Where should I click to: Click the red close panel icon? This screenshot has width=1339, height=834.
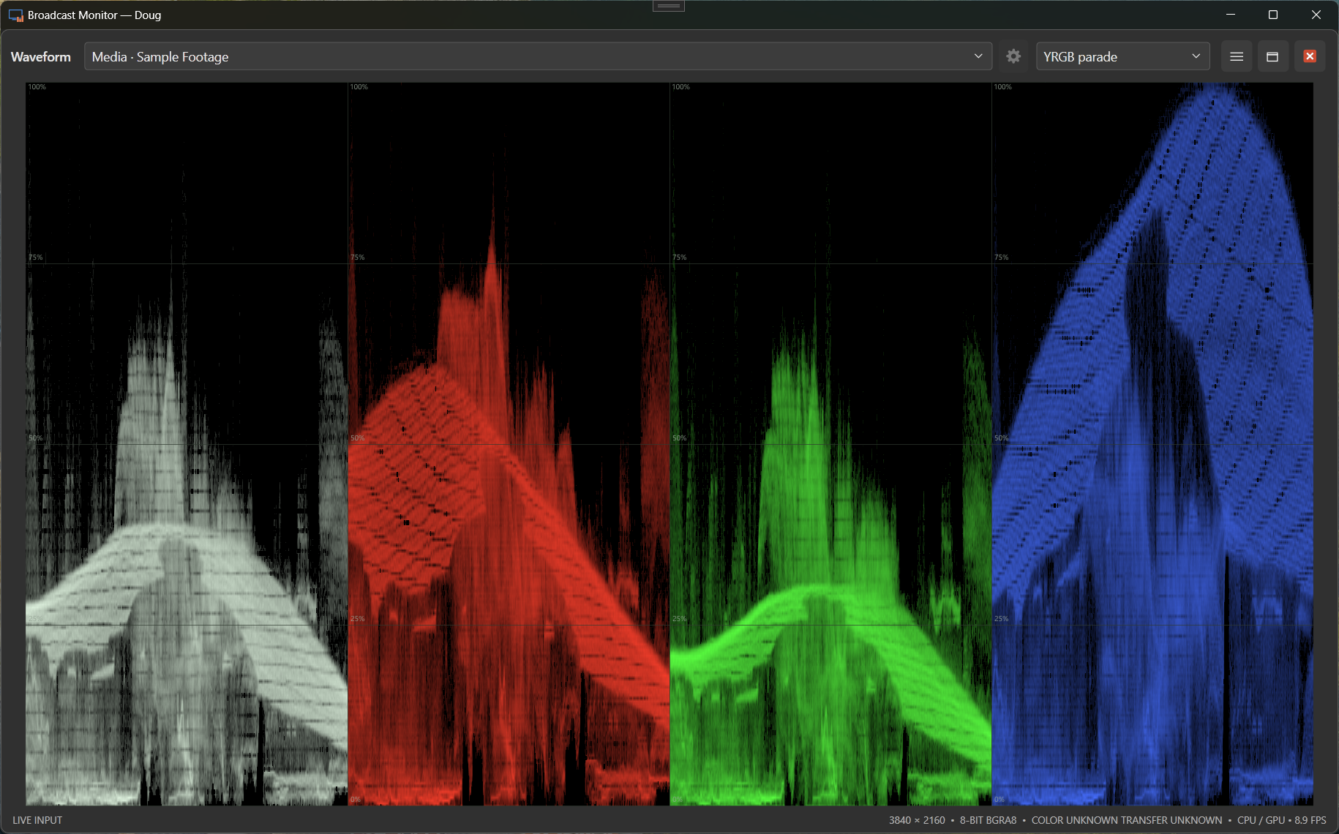click(x=1310, y=56)
